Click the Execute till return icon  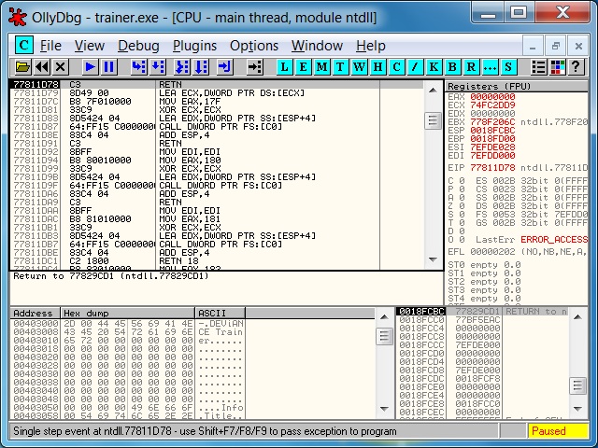224,66
